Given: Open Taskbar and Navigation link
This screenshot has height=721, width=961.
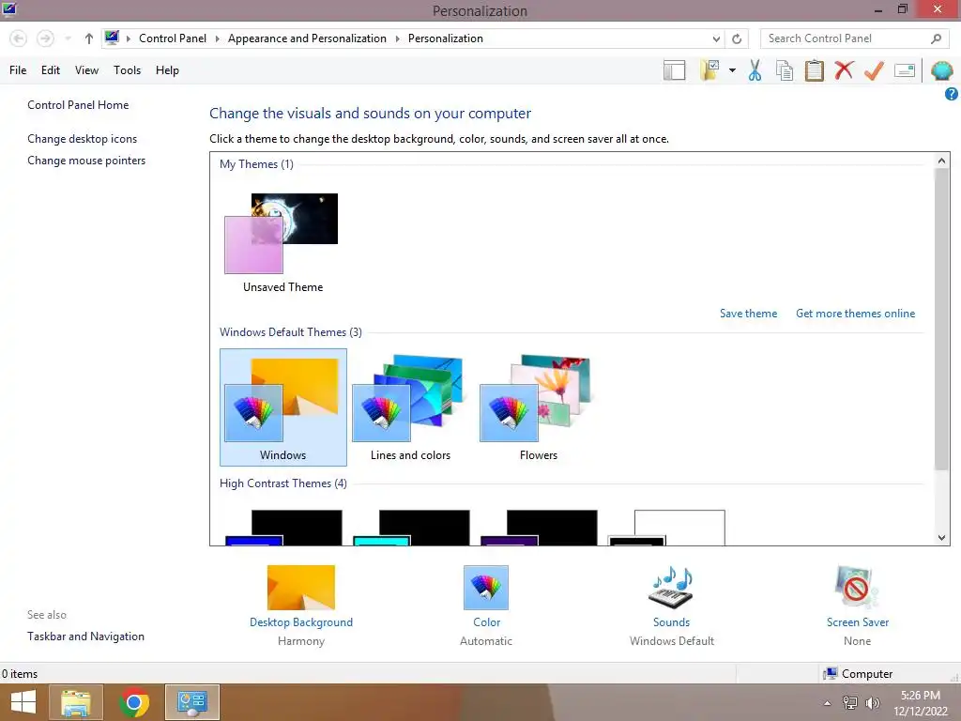Looking at the screenshot, I should pyautogui.click(x=85, y=637).
